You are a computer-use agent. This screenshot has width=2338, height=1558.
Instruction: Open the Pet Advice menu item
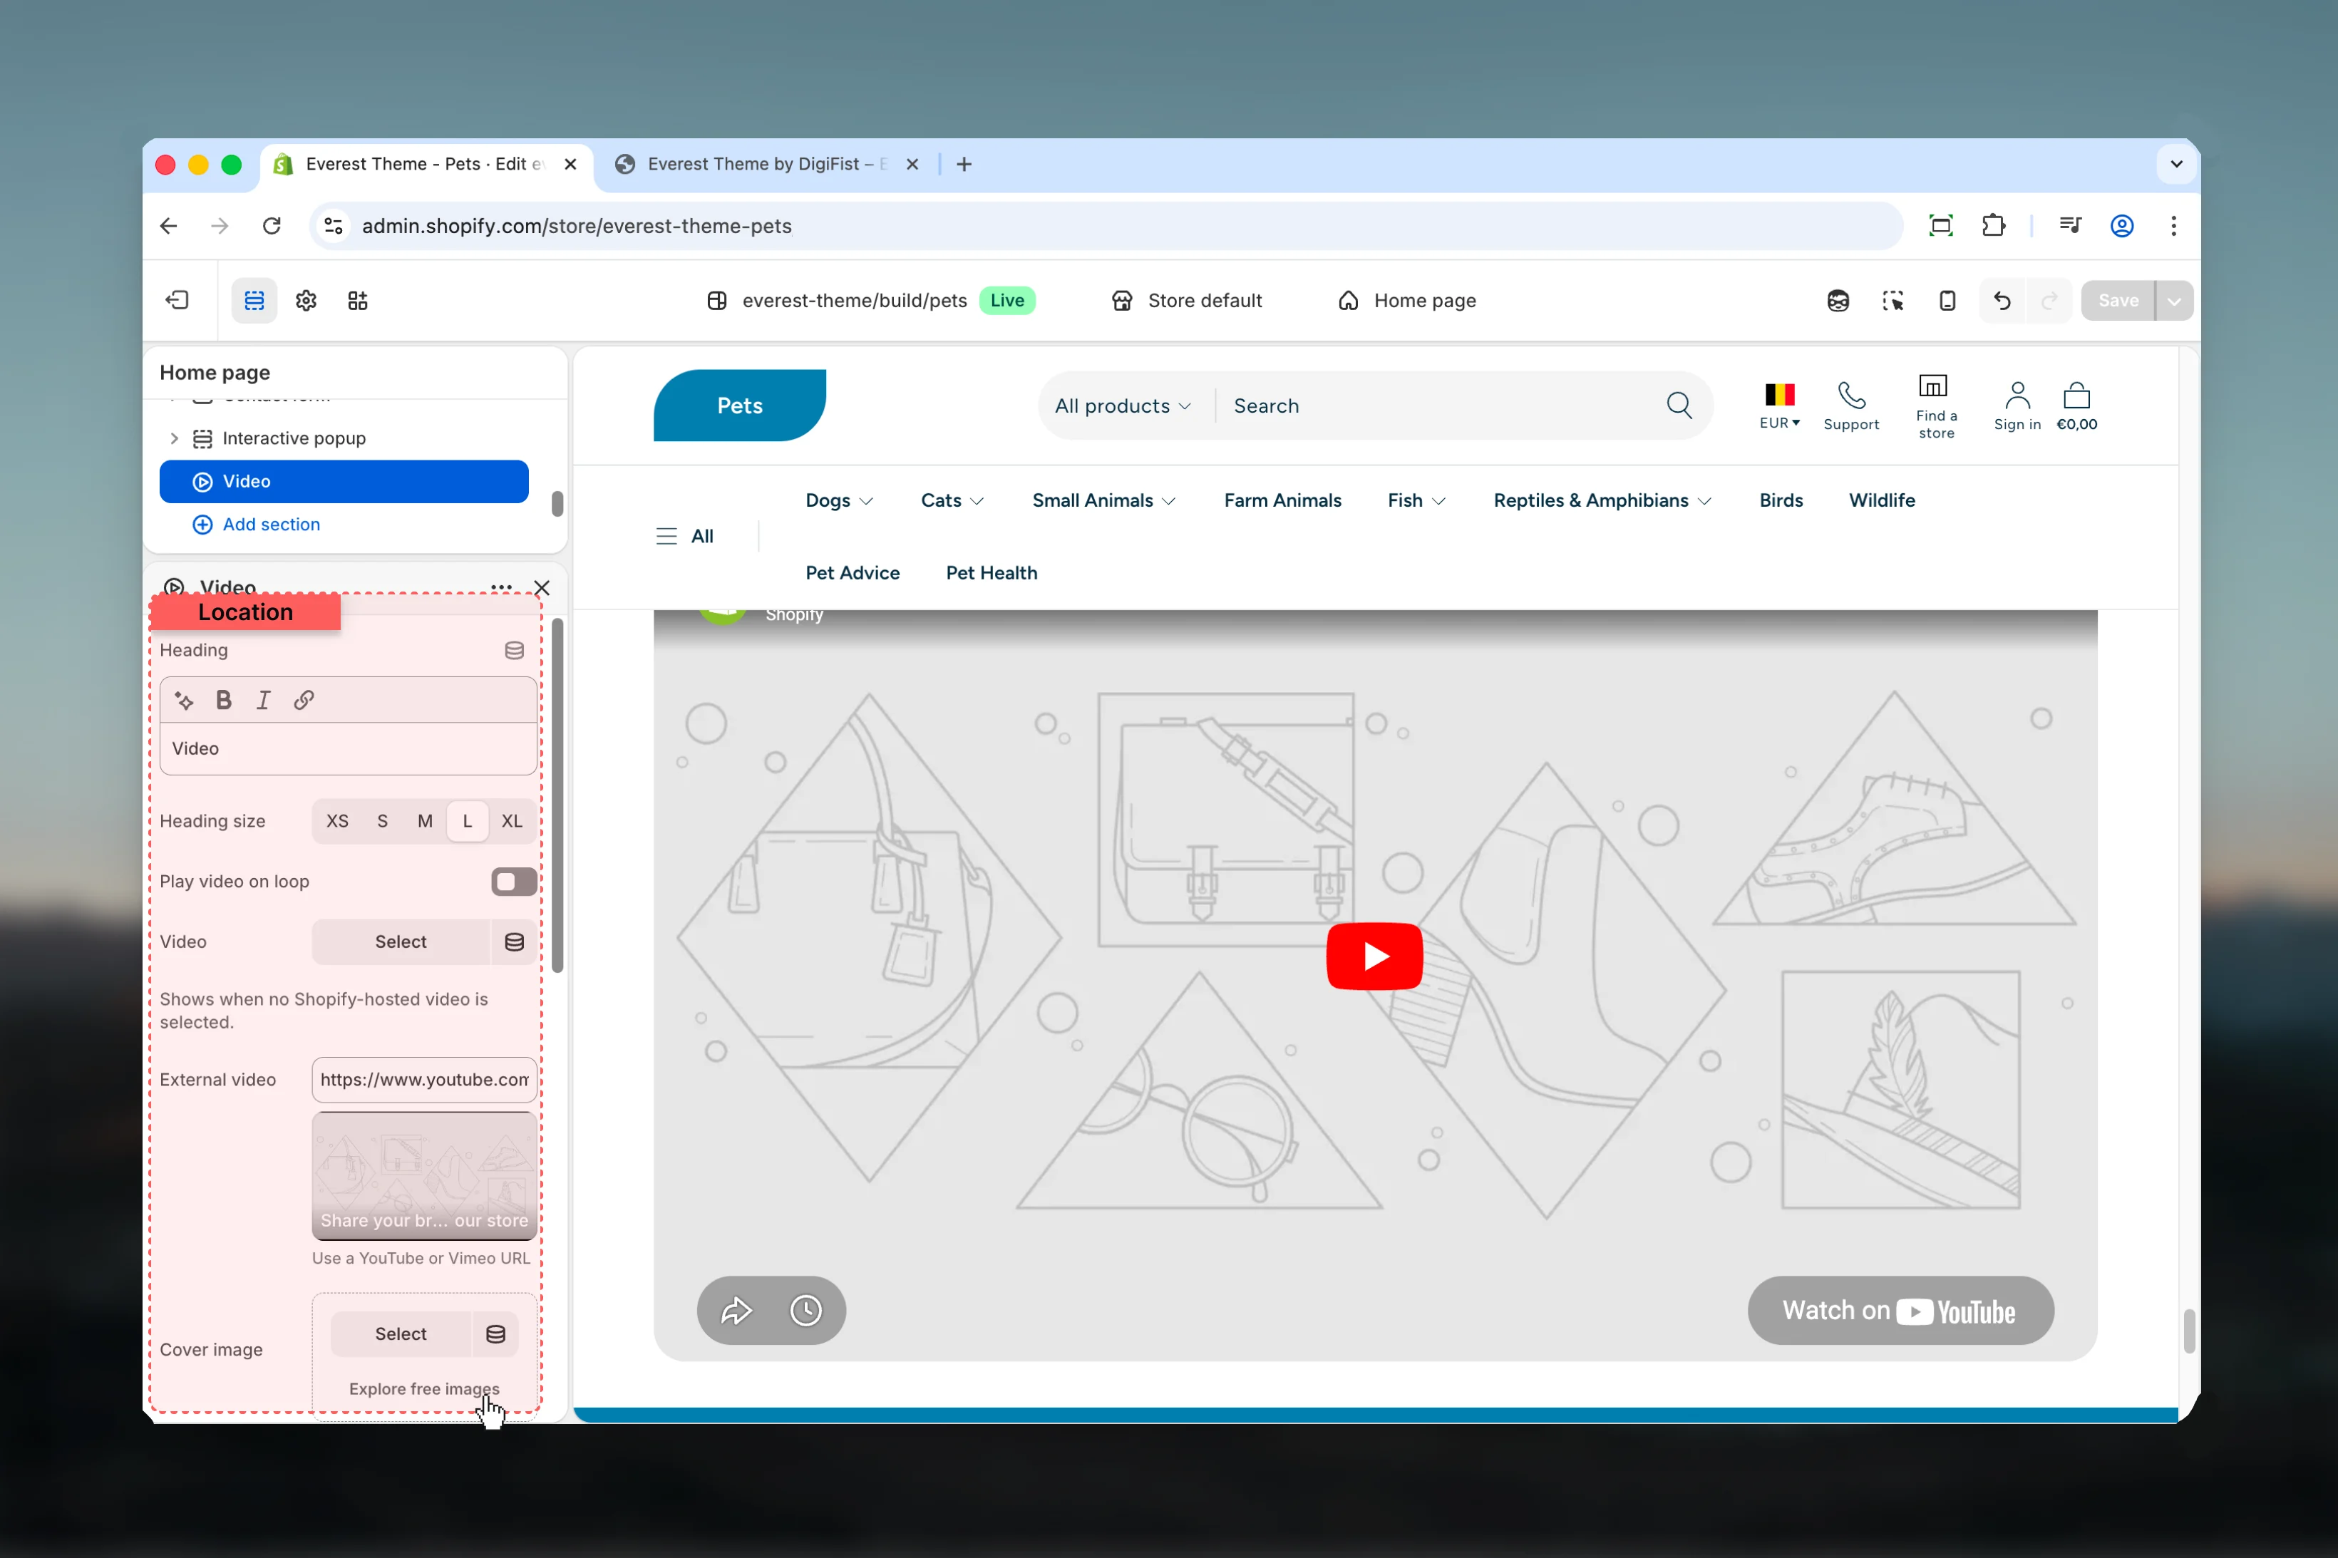coord(853,572)
